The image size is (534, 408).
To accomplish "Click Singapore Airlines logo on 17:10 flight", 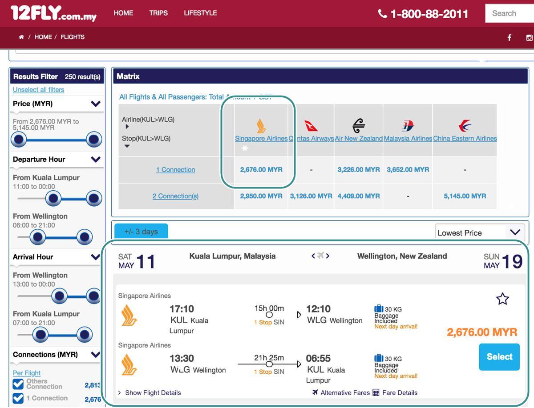I will 129,315.
